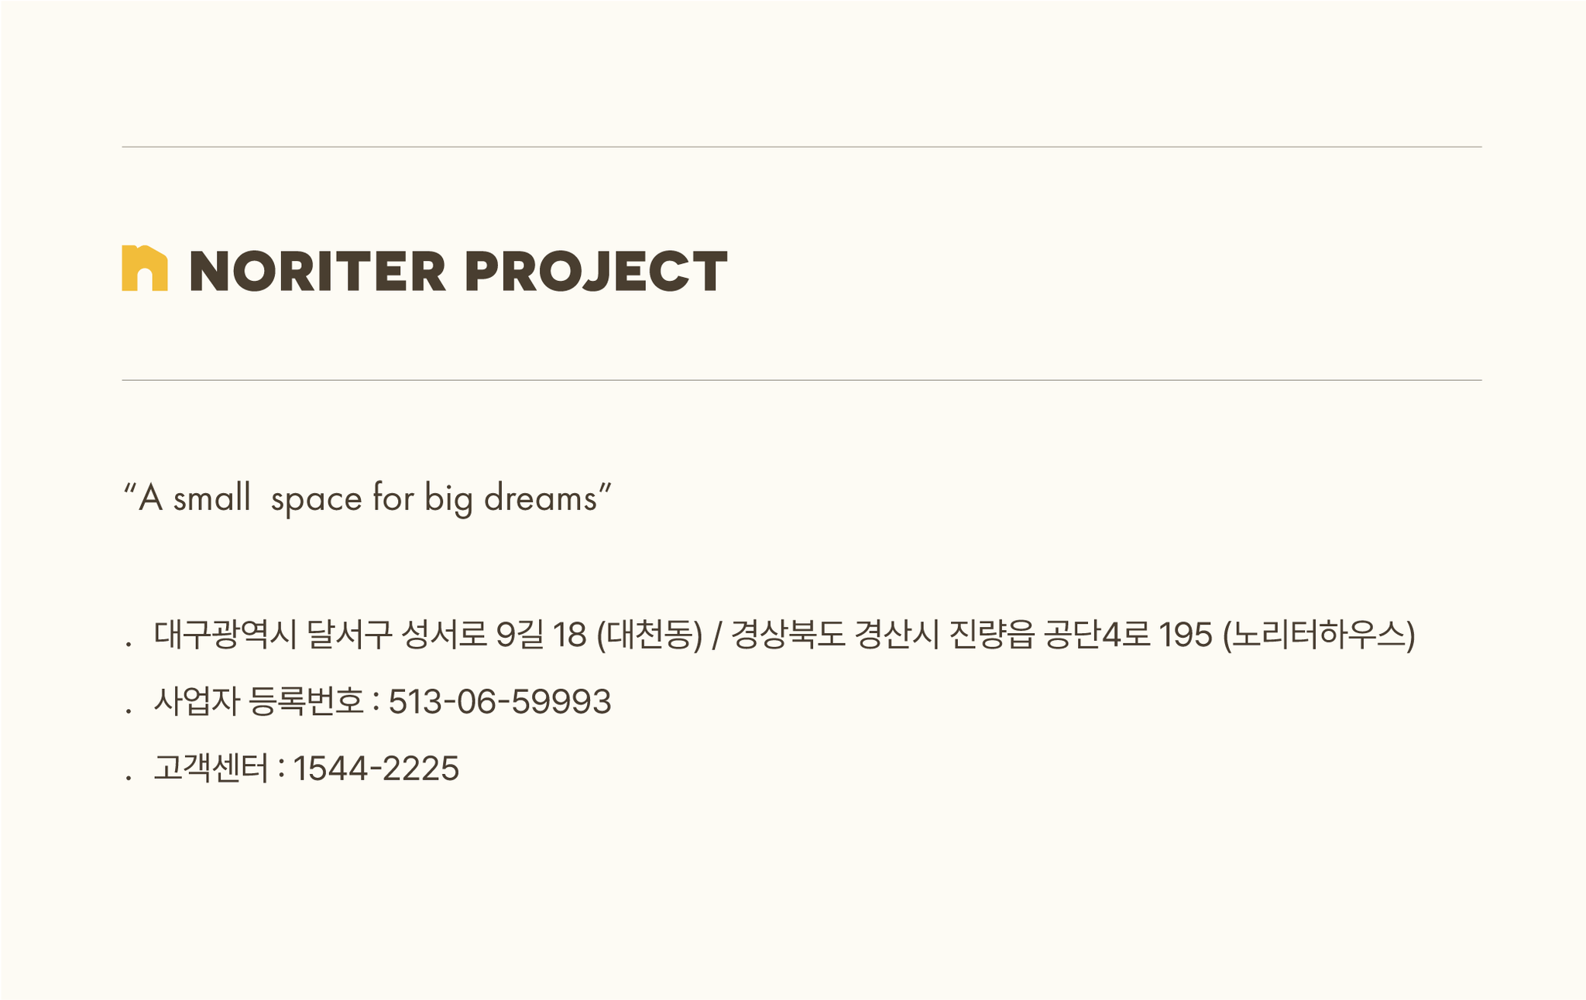Click the (대천동) text in the address
The width and height of the screenshot is (1586, 1000).
click(x=650, y=635)
